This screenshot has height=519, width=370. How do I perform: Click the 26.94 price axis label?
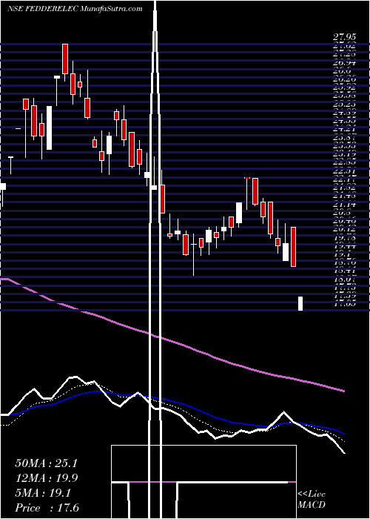click(344, 62)
